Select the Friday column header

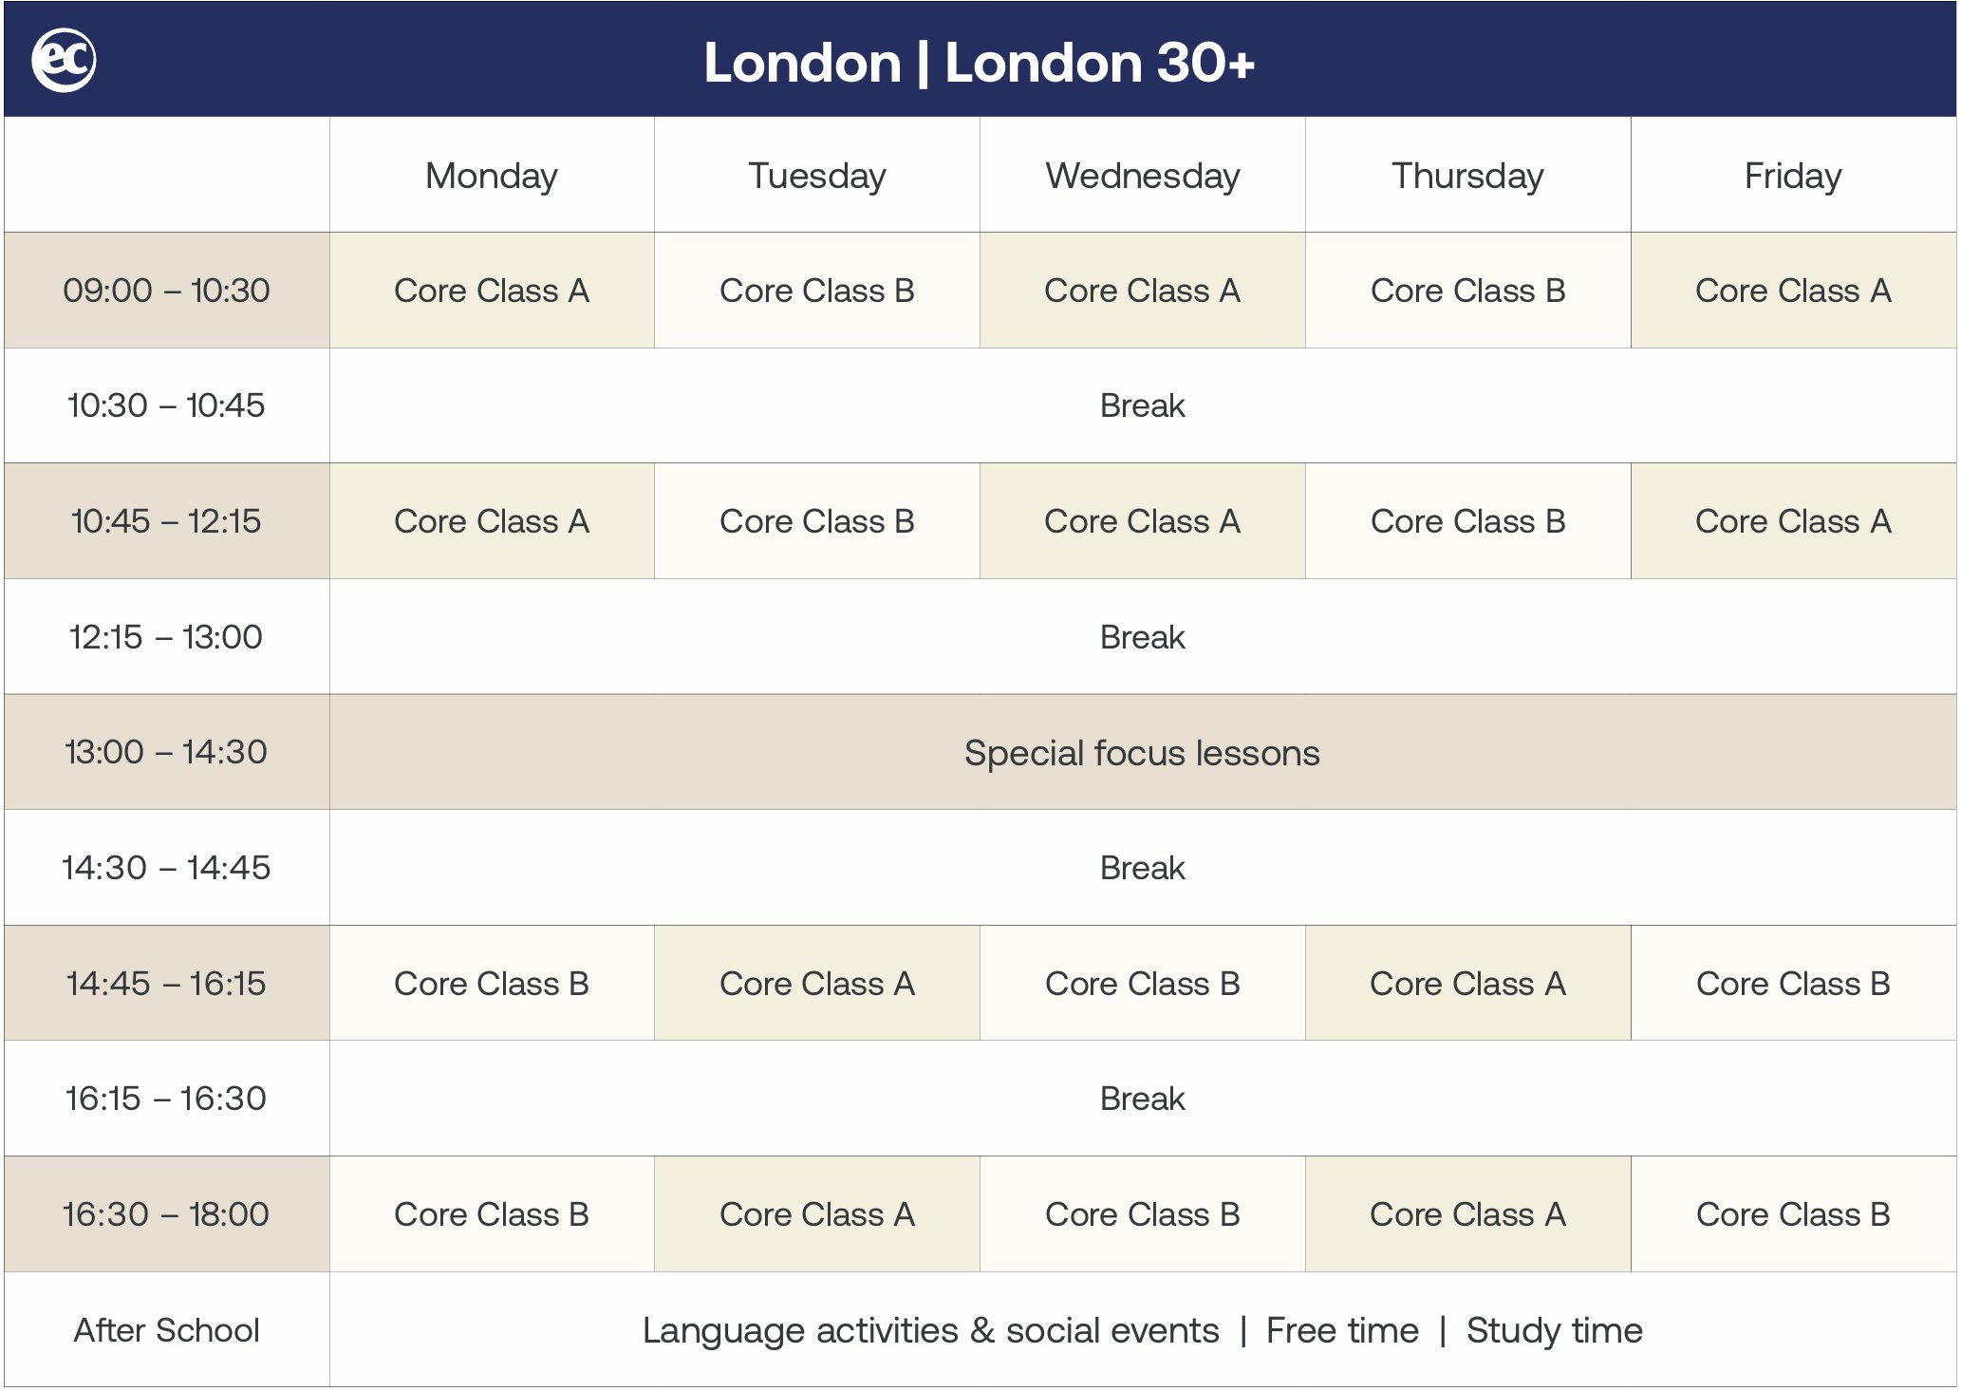[1792, 176]
